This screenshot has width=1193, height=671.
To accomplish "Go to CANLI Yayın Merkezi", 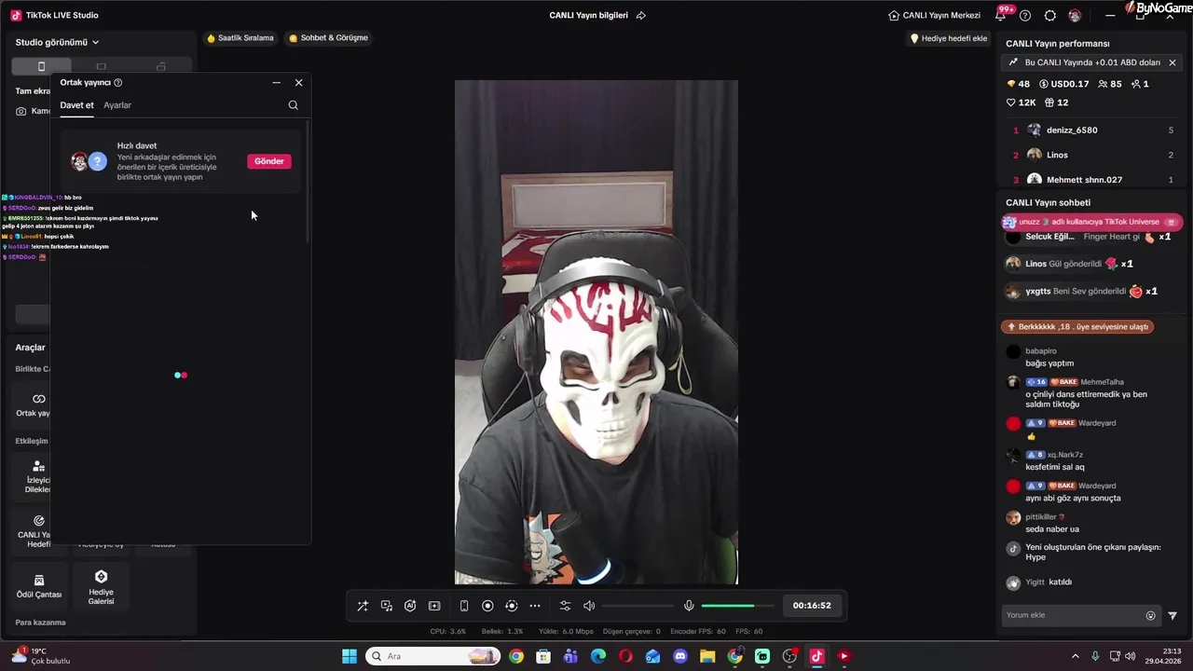I will pos(935,15).
